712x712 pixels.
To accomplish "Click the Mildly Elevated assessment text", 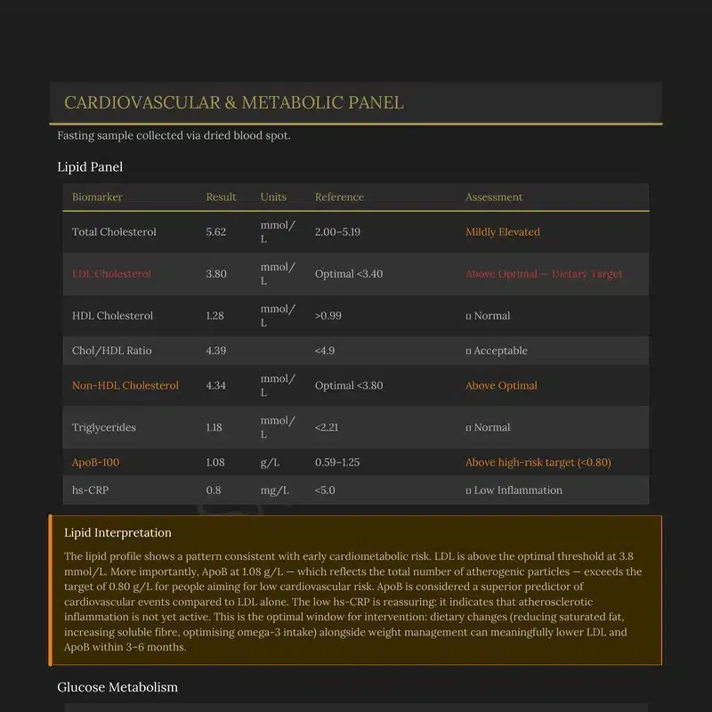I will [503, 231].
